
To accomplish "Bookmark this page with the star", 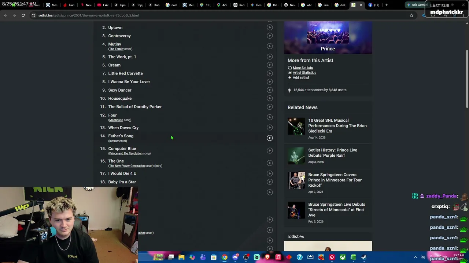I will coord(411,15).
